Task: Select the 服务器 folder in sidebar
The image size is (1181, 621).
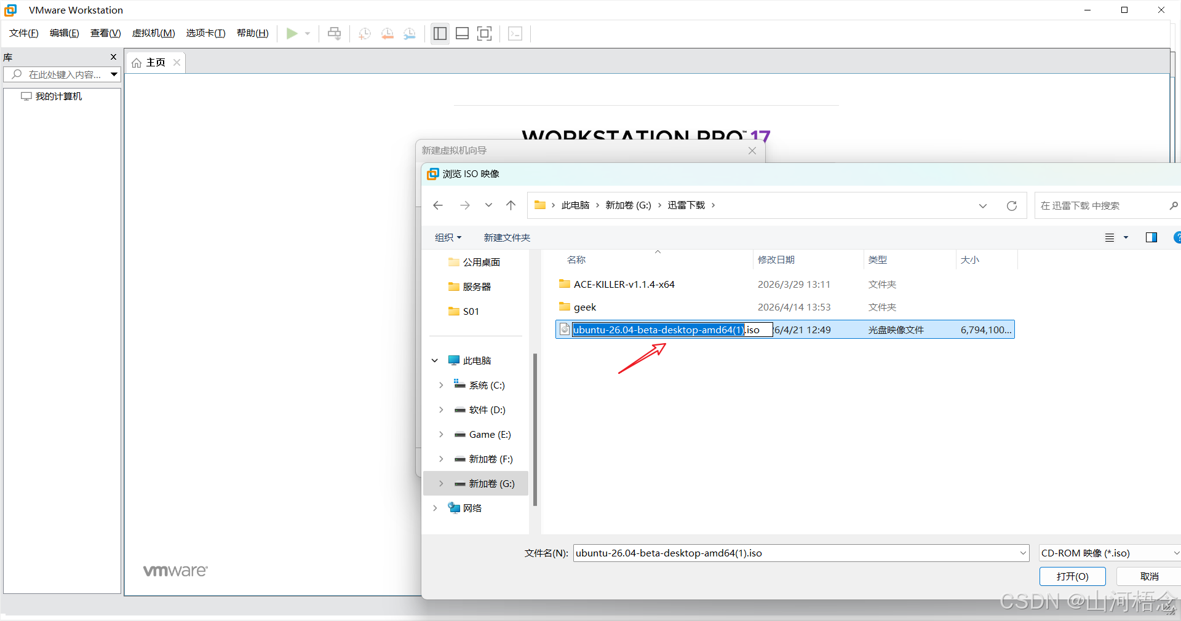Action: click(x=470, y=287)
